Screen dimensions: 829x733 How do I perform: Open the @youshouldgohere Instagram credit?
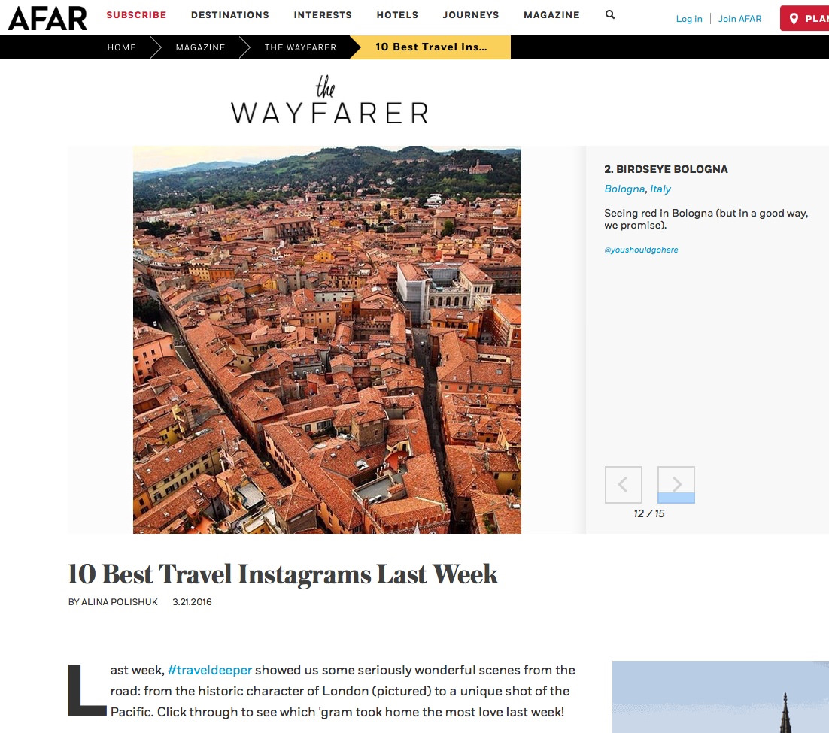(641, 250)
